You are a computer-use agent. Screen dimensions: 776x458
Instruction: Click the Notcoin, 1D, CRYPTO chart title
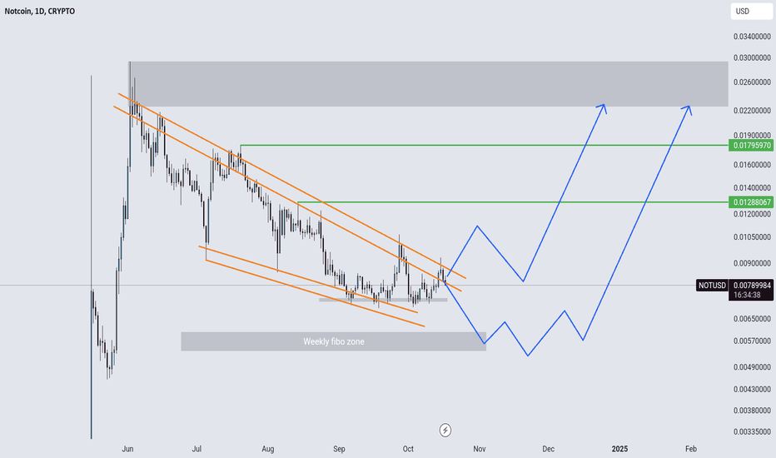40,11
